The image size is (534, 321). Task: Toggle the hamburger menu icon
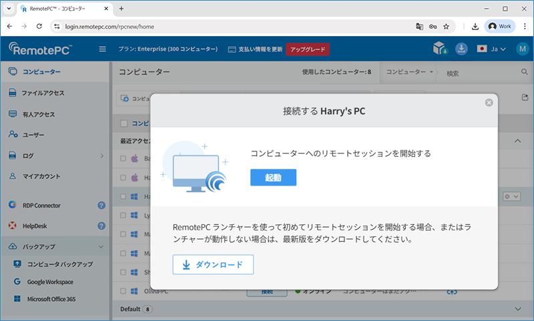pyautogui.click(x=103, y=49)
